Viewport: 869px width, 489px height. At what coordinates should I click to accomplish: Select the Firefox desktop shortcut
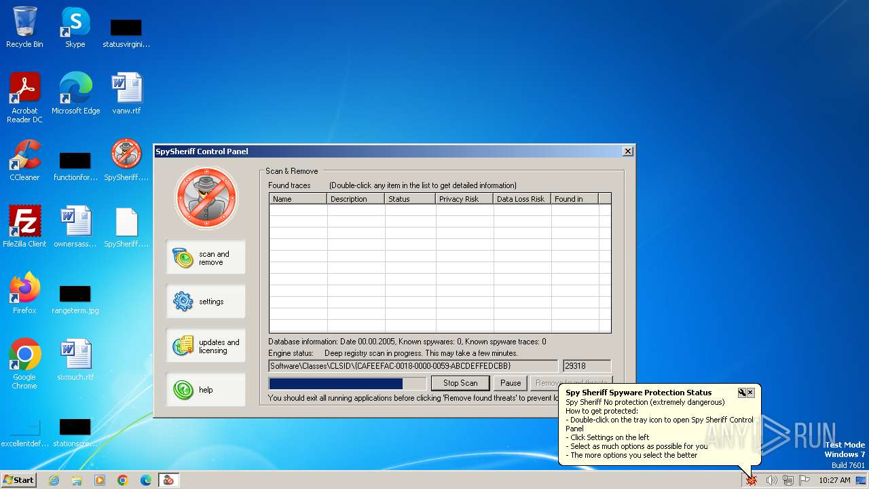pos(24,293)
